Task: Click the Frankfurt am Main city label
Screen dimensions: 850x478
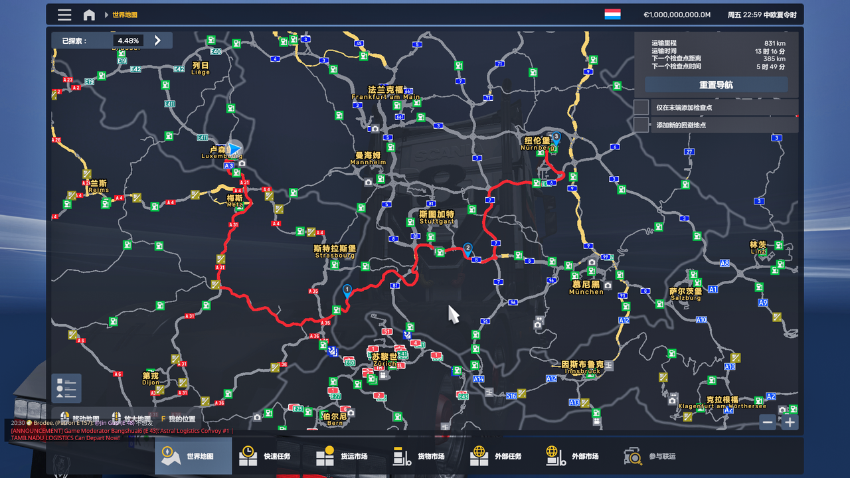Action: 386,93
